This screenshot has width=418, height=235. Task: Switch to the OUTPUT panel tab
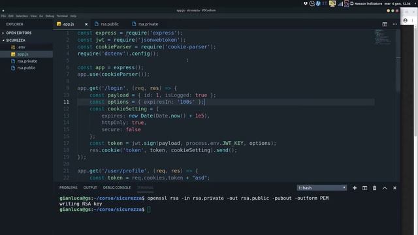click(x=90, y=188)
